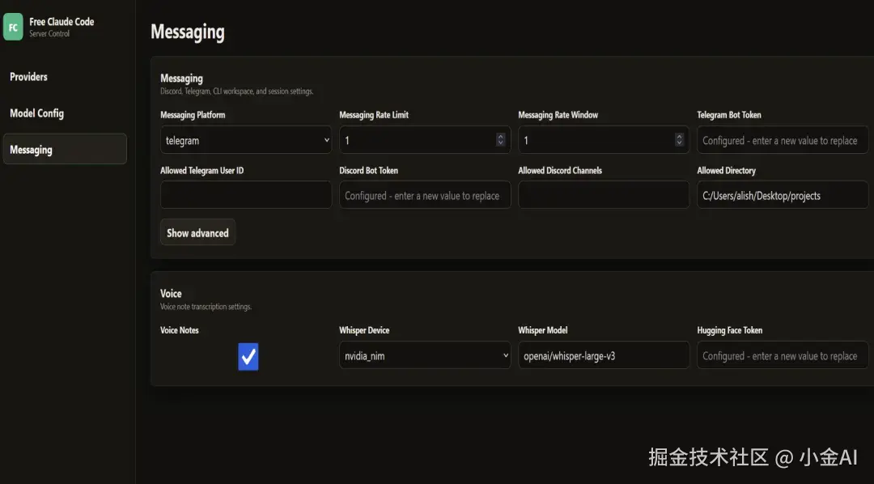
Task: Focus the Telegram Bot Token field
Action: click(783, 140)
